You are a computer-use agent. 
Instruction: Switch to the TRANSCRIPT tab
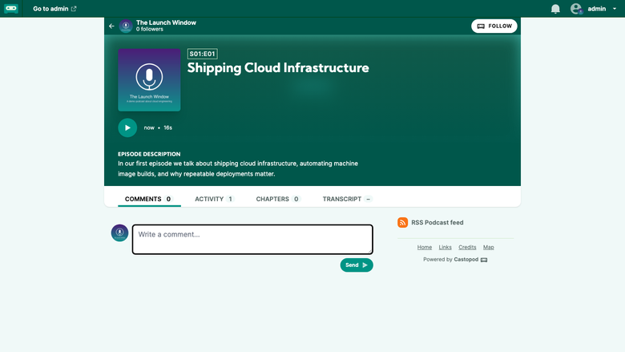coord(347,199)
